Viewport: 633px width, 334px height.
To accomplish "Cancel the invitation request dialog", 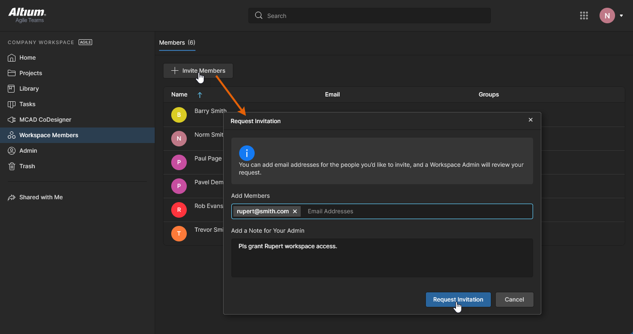I will [x=514, y=300].
